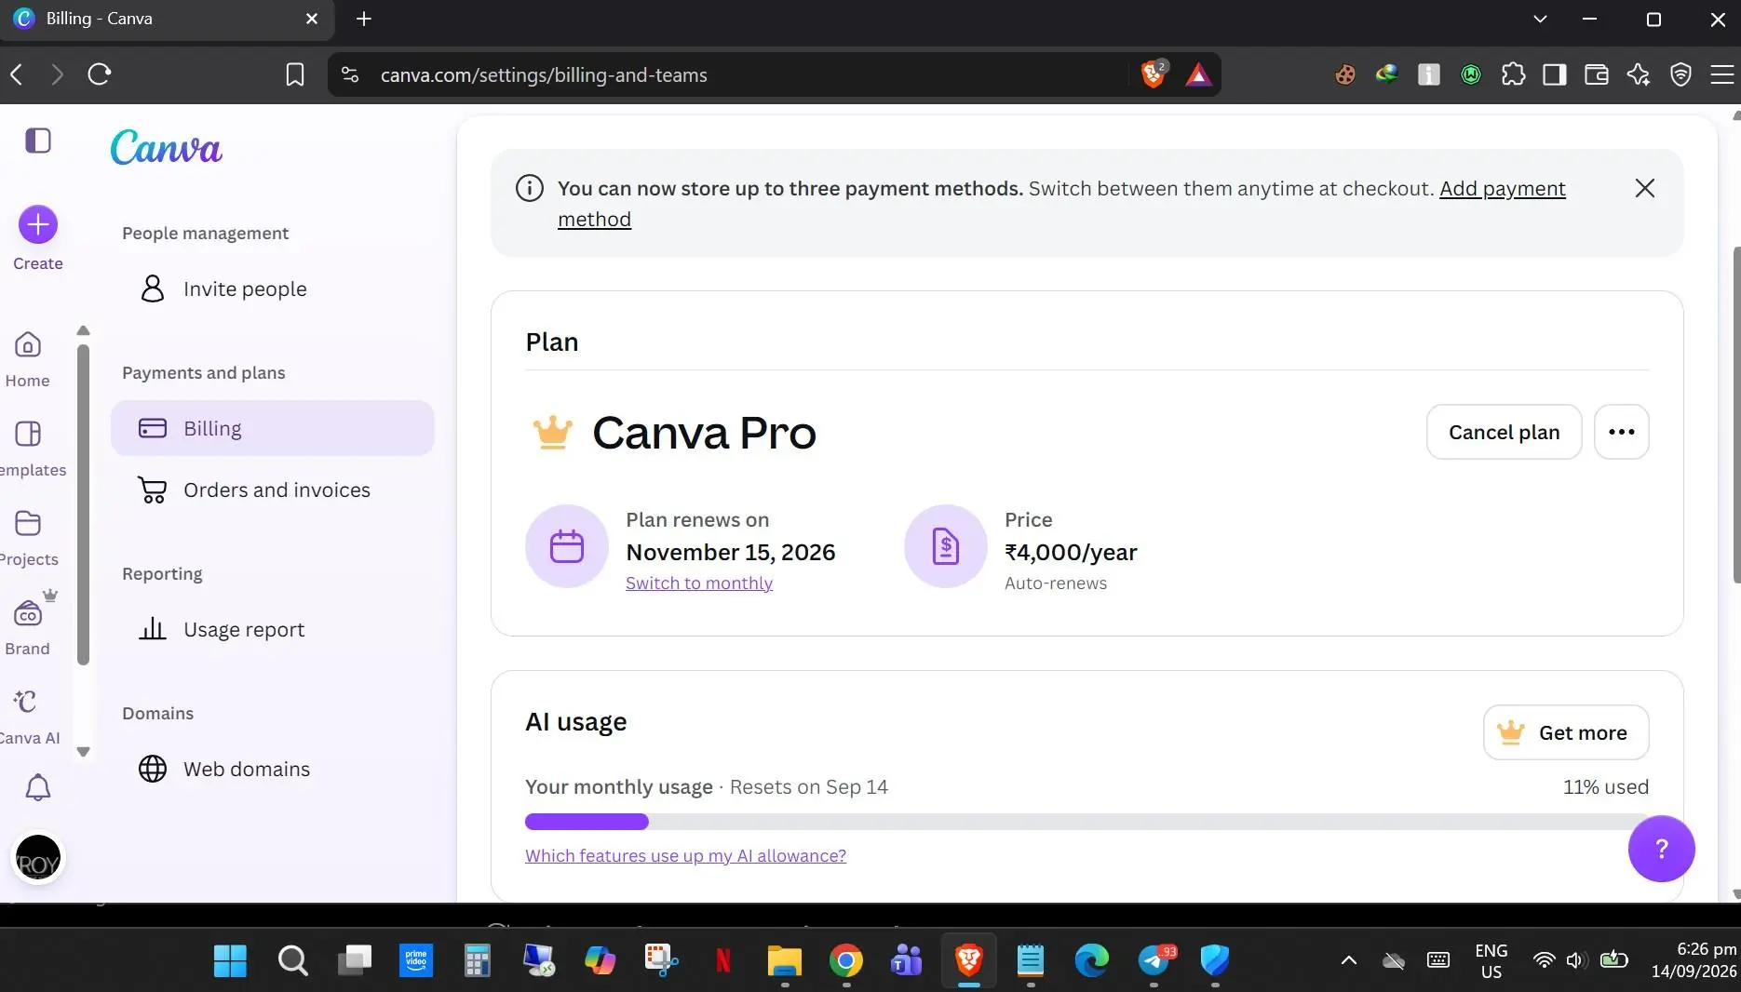This screenshot has height=992, width=1741.
Task: Open File Explorer from taskbar
Action: click(x=784, y=960)
